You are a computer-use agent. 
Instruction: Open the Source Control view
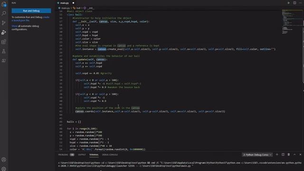click(x=4, y=23)
